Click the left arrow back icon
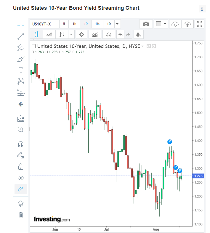Viewport: 210px width, 233px height. coord(21,104)
